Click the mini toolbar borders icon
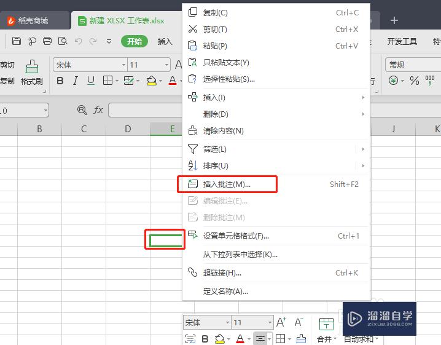 coord(280,338)
